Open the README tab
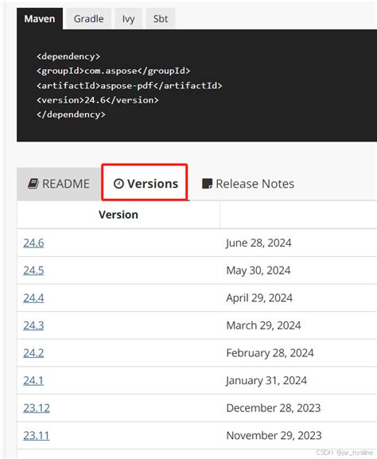 click(59, 184)
